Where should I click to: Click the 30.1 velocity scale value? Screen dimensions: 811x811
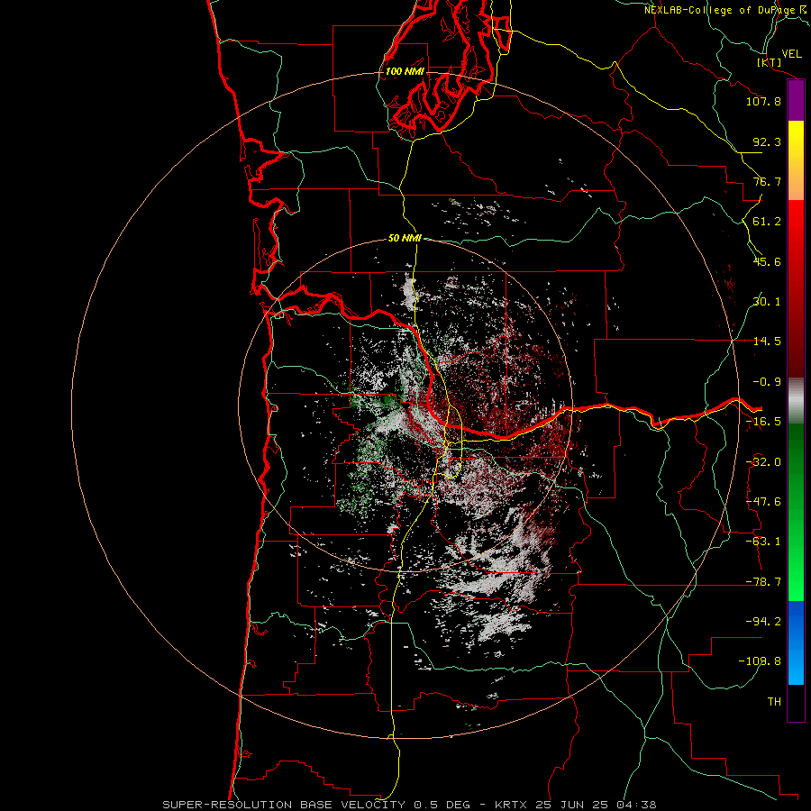pos(767,302)
